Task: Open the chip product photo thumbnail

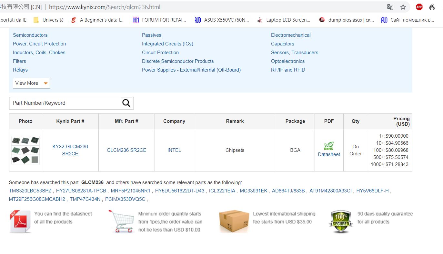Action: [x=25, y=150]
